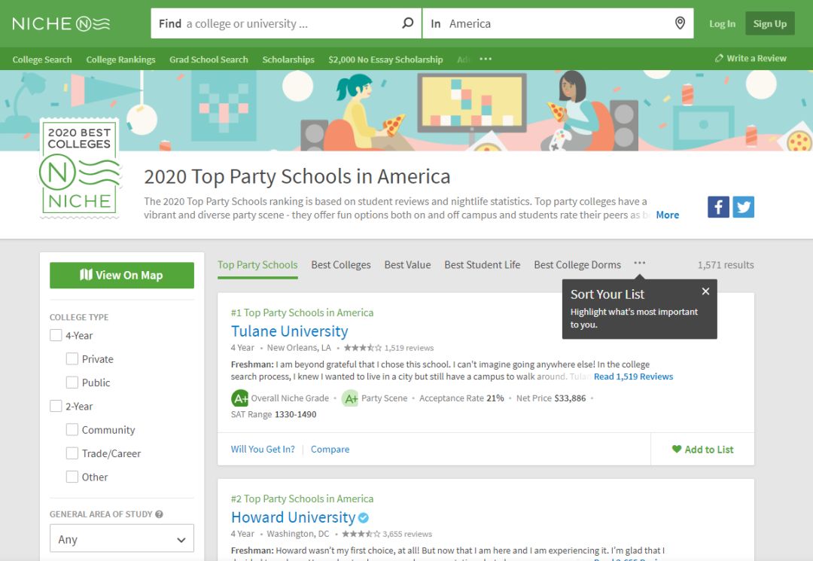Viewport: 813px width, 561px height.
Task: Click Will You Get In? for Tulane
Action: [x=263, y=450]
